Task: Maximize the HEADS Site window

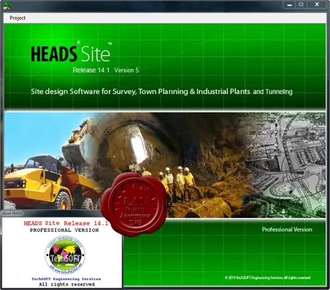Action: pyautogui.click(x=301, y=5)
